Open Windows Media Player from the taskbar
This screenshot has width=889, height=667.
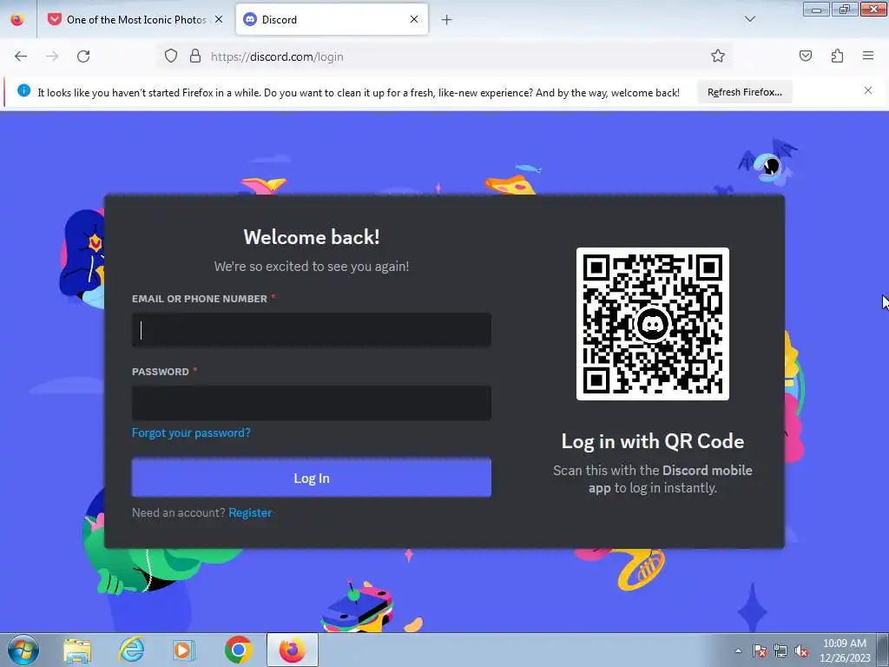point(184,650)
